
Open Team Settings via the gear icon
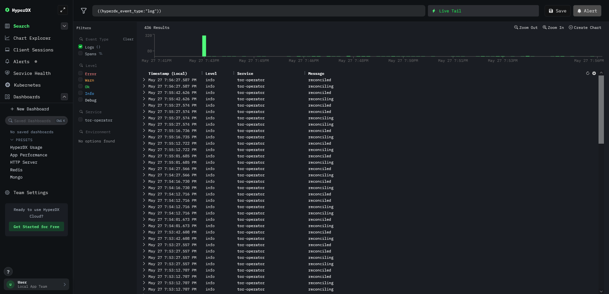(x=7, y=193)
